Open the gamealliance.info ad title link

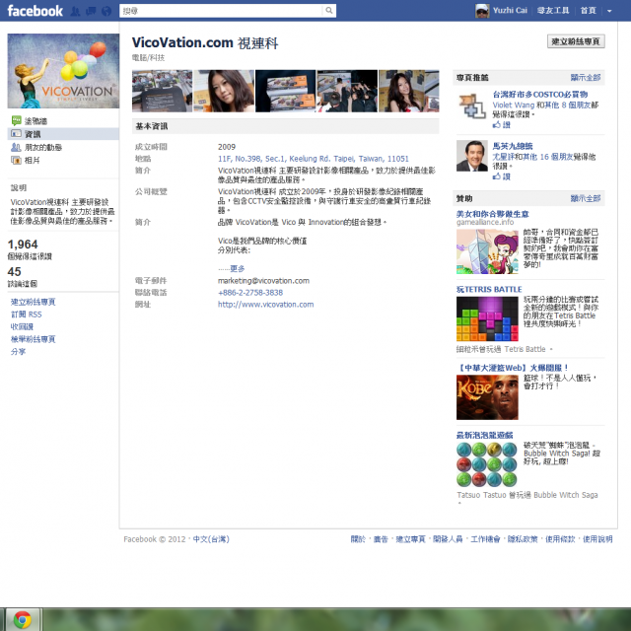click(x=493, y=214)
